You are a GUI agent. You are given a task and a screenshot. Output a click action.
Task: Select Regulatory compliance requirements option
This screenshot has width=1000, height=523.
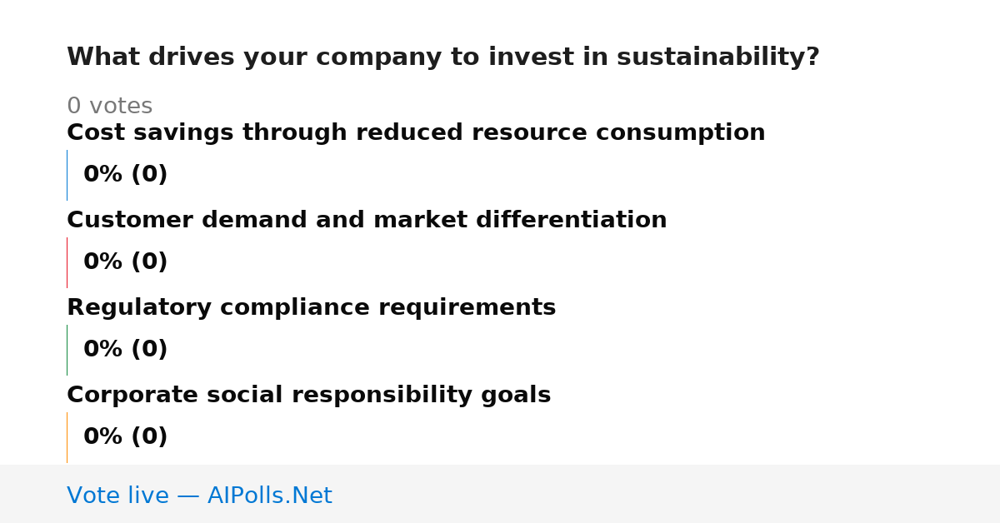click(311, 308)
